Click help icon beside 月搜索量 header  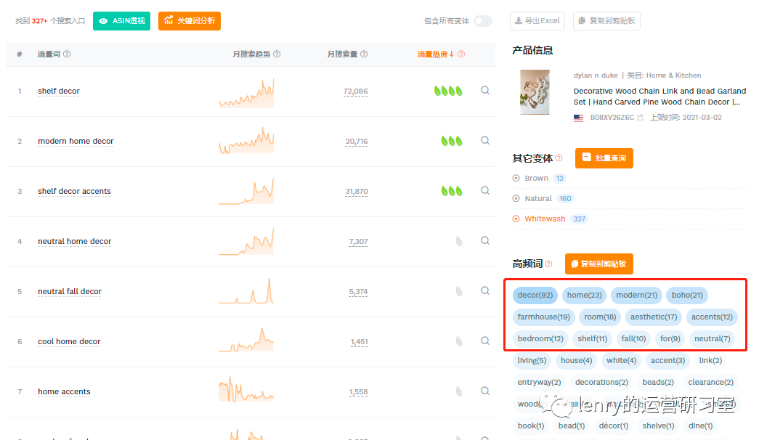(x=364, y=54)
